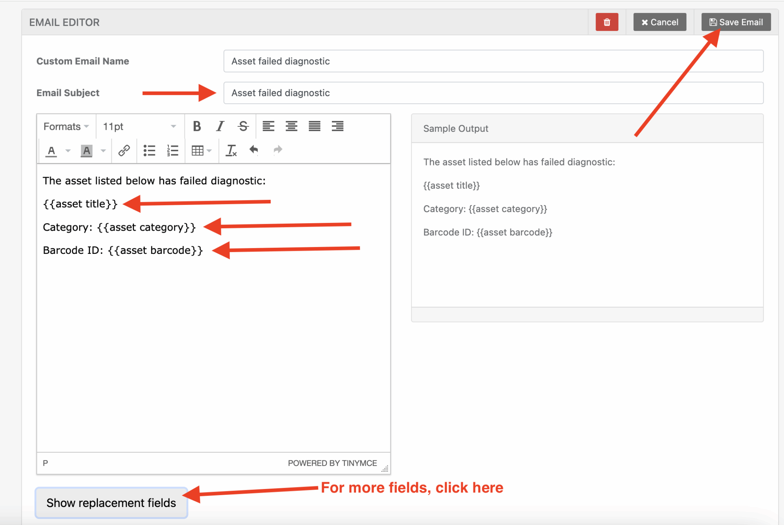Image resolution: width=784 pixels, height=525 pixels.
Task: Right align the email text
Action: tap(338, 126)
